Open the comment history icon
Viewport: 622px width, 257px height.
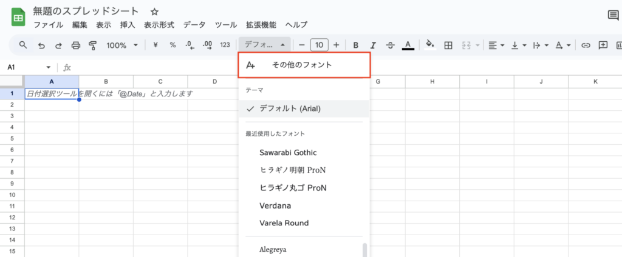(x=613, y=16)
